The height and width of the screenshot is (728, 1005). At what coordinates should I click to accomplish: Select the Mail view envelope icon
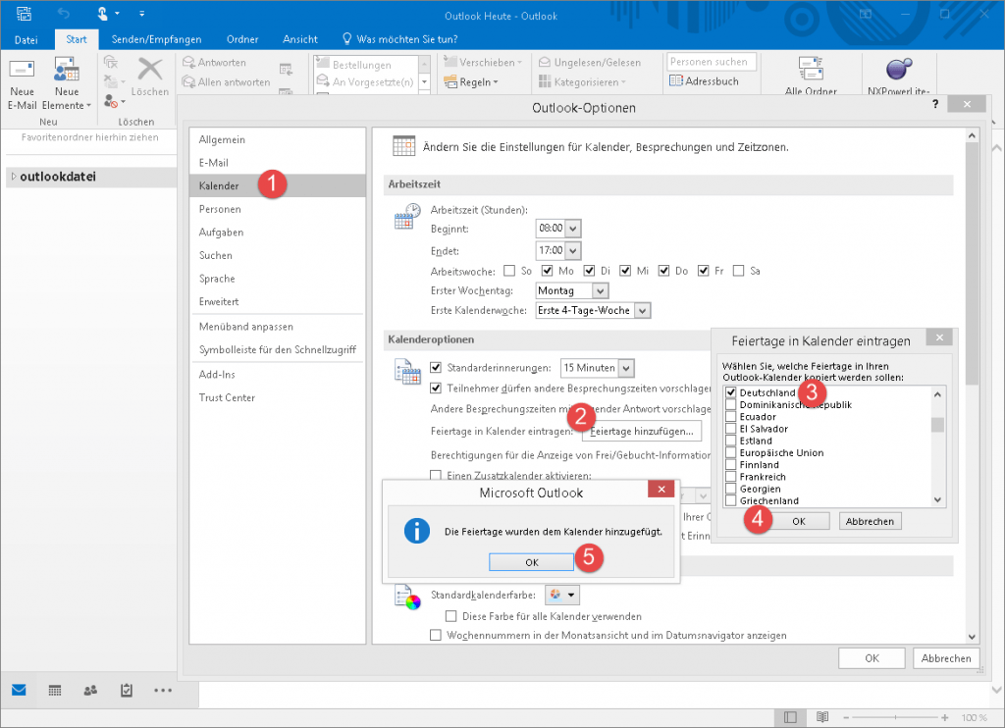coord(18,690)
